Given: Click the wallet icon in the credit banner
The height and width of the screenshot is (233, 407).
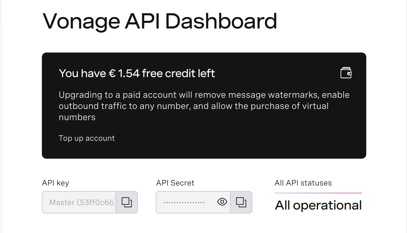Looking at the screenshot, I should (346, 73).
